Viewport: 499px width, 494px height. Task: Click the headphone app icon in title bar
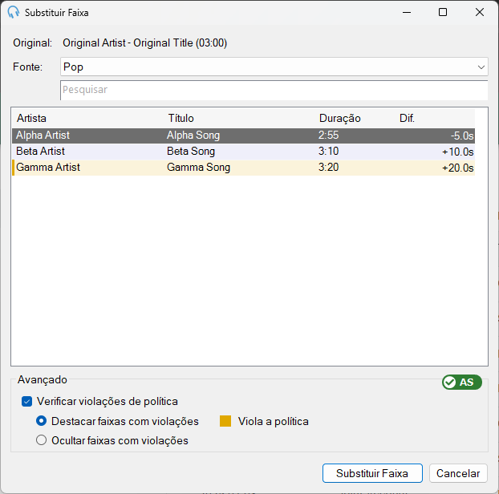click(x=14, y=12)
